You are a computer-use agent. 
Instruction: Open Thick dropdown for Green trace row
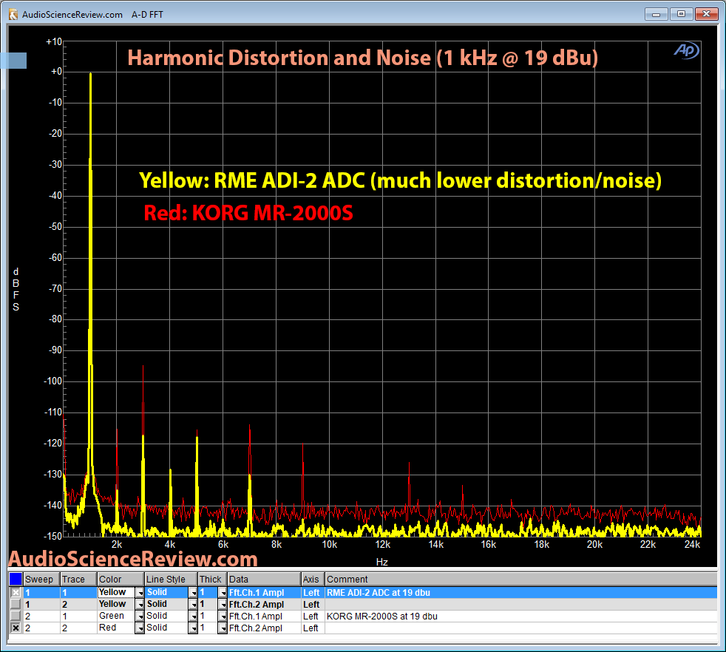[223, 616]
